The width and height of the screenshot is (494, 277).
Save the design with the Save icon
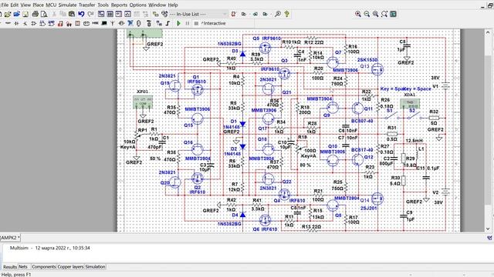[x=25, y=14]
